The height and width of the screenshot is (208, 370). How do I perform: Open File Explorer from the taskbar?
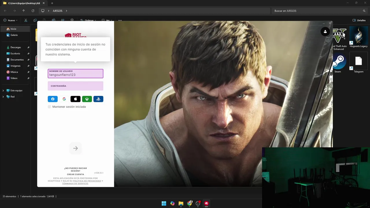(x=181, y=203)
